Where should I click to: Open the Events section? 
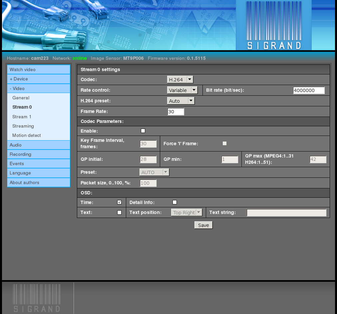tap(39, 164)
